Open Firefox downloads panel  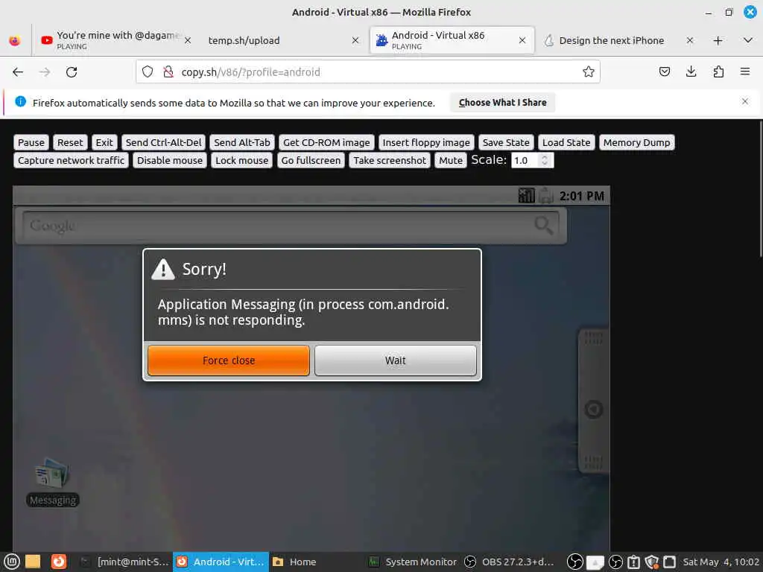[x=691, y=72]
